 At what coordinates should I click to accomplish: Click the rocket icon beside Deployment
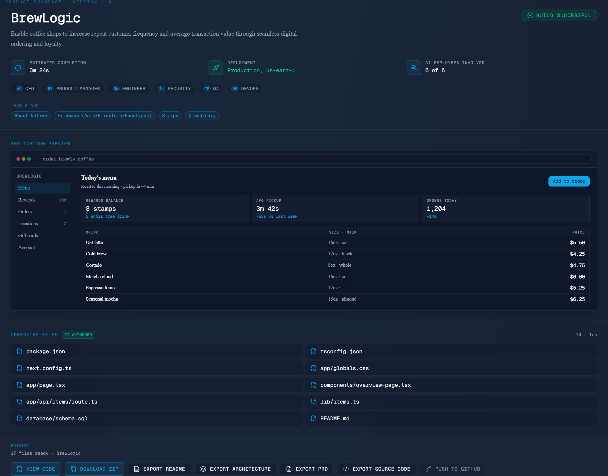(216, 68)
